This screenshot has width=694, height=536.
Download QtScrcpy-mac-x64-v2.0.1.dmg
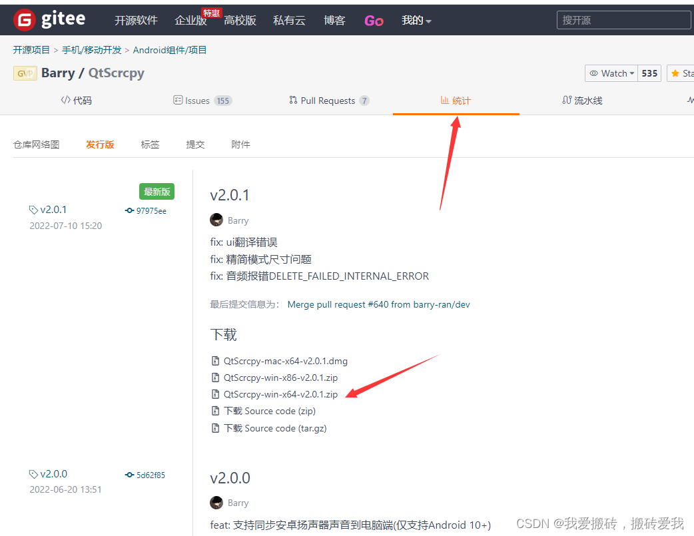point(286,361)
